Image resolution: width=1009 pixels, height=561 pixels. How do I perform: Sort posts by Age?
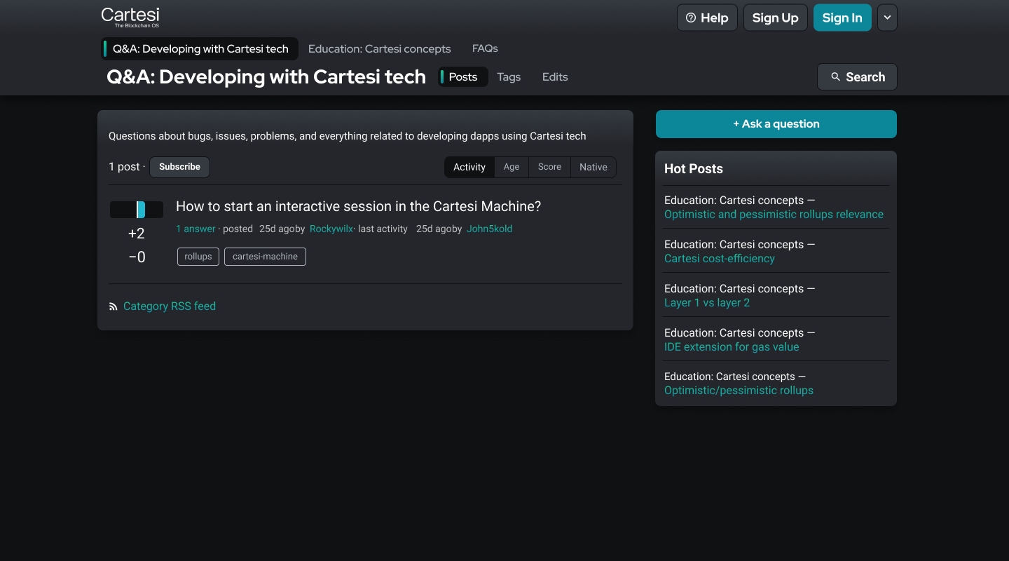(x=512, y=167)
